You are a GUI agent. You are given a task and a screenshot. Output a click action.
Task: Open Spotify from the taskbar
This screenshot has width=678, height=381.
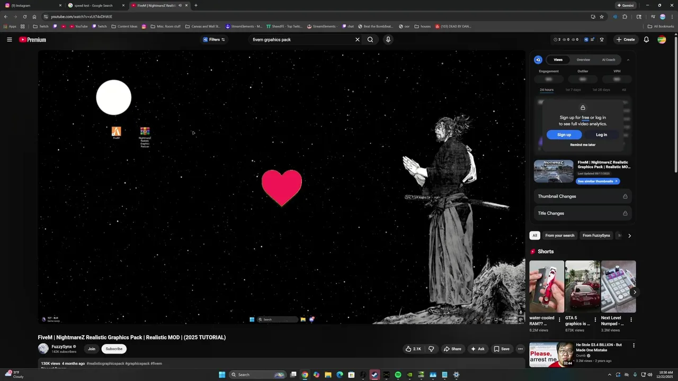(398, 375)
